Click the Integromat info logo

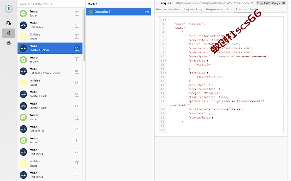(9, 8)
